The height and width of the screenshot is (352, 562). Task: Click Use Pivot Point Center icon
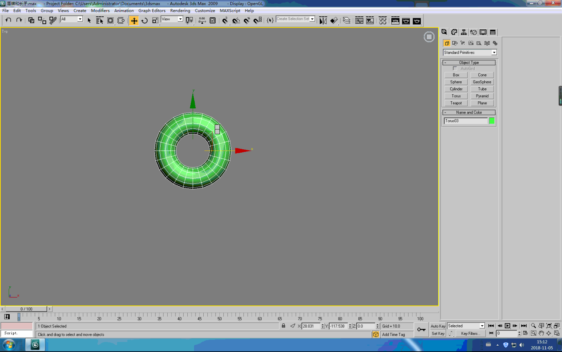click(x=190, y=20)
